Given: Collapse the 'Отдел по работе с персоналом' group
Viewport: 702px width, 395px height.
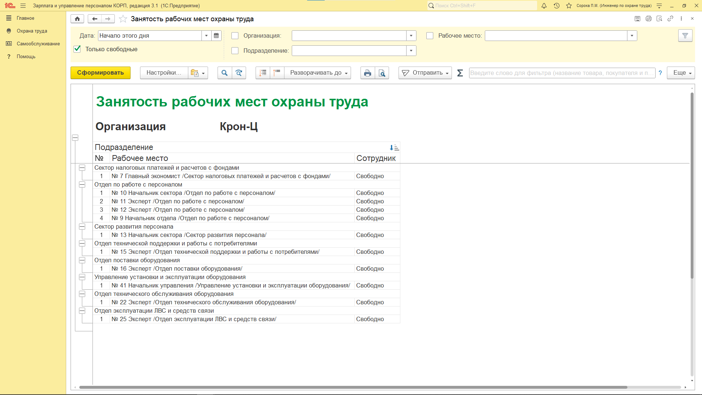Looking at the screenshot, I should 82,185.
